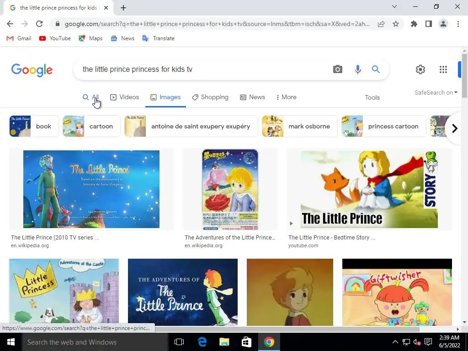Click The Adventures of the Little Prince caption
The height and width of the screenshot is (351, 468).
point(230,238)
